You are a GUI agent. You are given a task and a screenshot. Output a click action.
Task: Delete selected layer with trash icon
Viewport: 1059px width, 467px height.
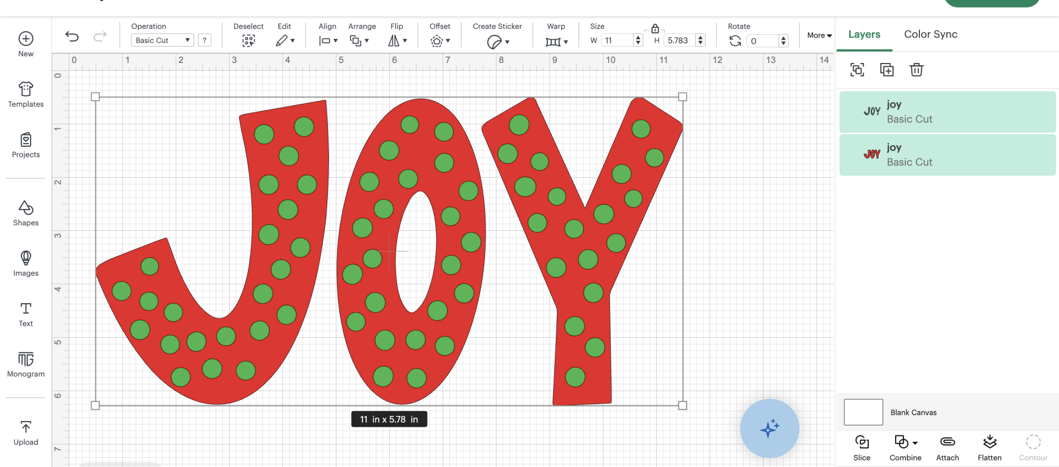[x=916, y=70]
